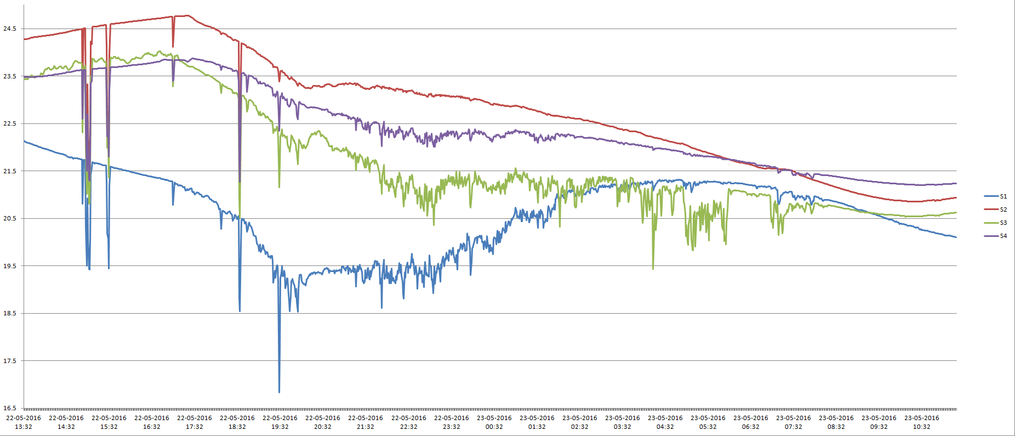Screen dimensions: 1015x436
Task: Click the red S2 legend line swatch
Action: pyautogui.click(x=991, y=209)
